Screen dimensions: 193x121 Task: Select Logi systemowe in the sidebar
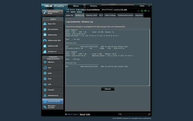[53, 101]
